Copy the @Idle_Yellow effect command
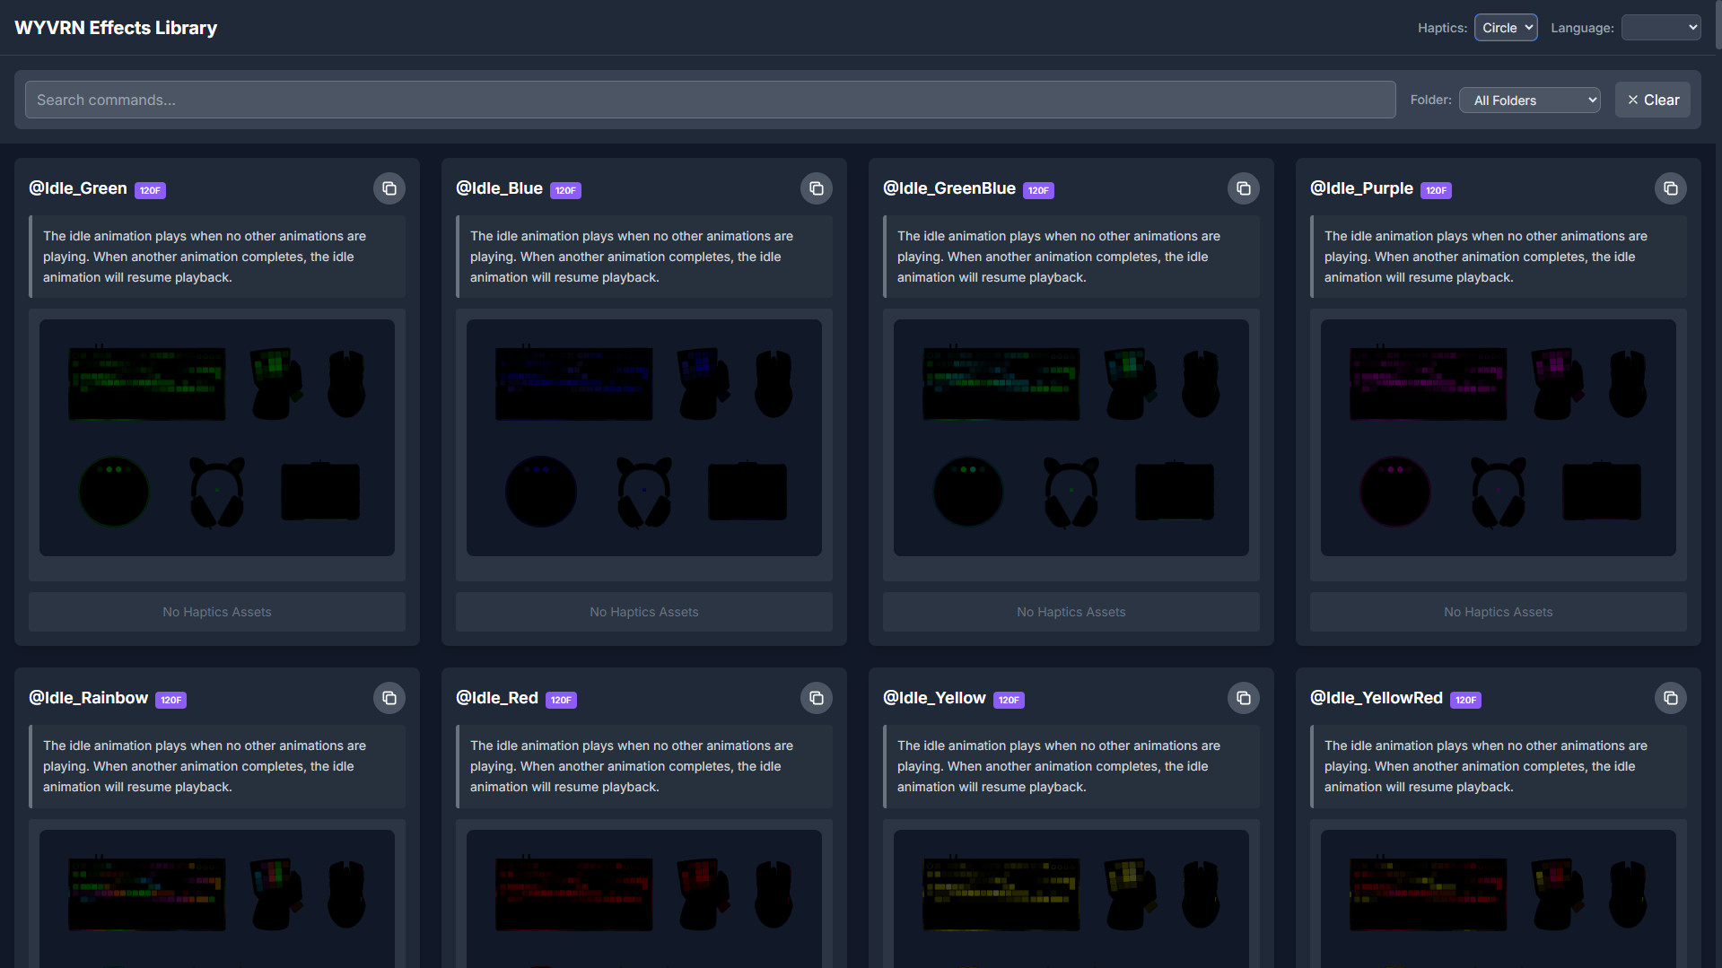The width and height of the screenshot is (1722, 968). (1243, 698)
